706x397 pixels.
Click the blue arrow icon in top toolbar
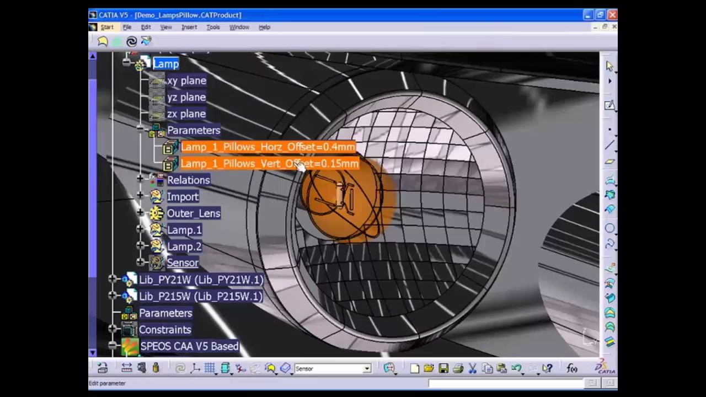coord(146,41)
